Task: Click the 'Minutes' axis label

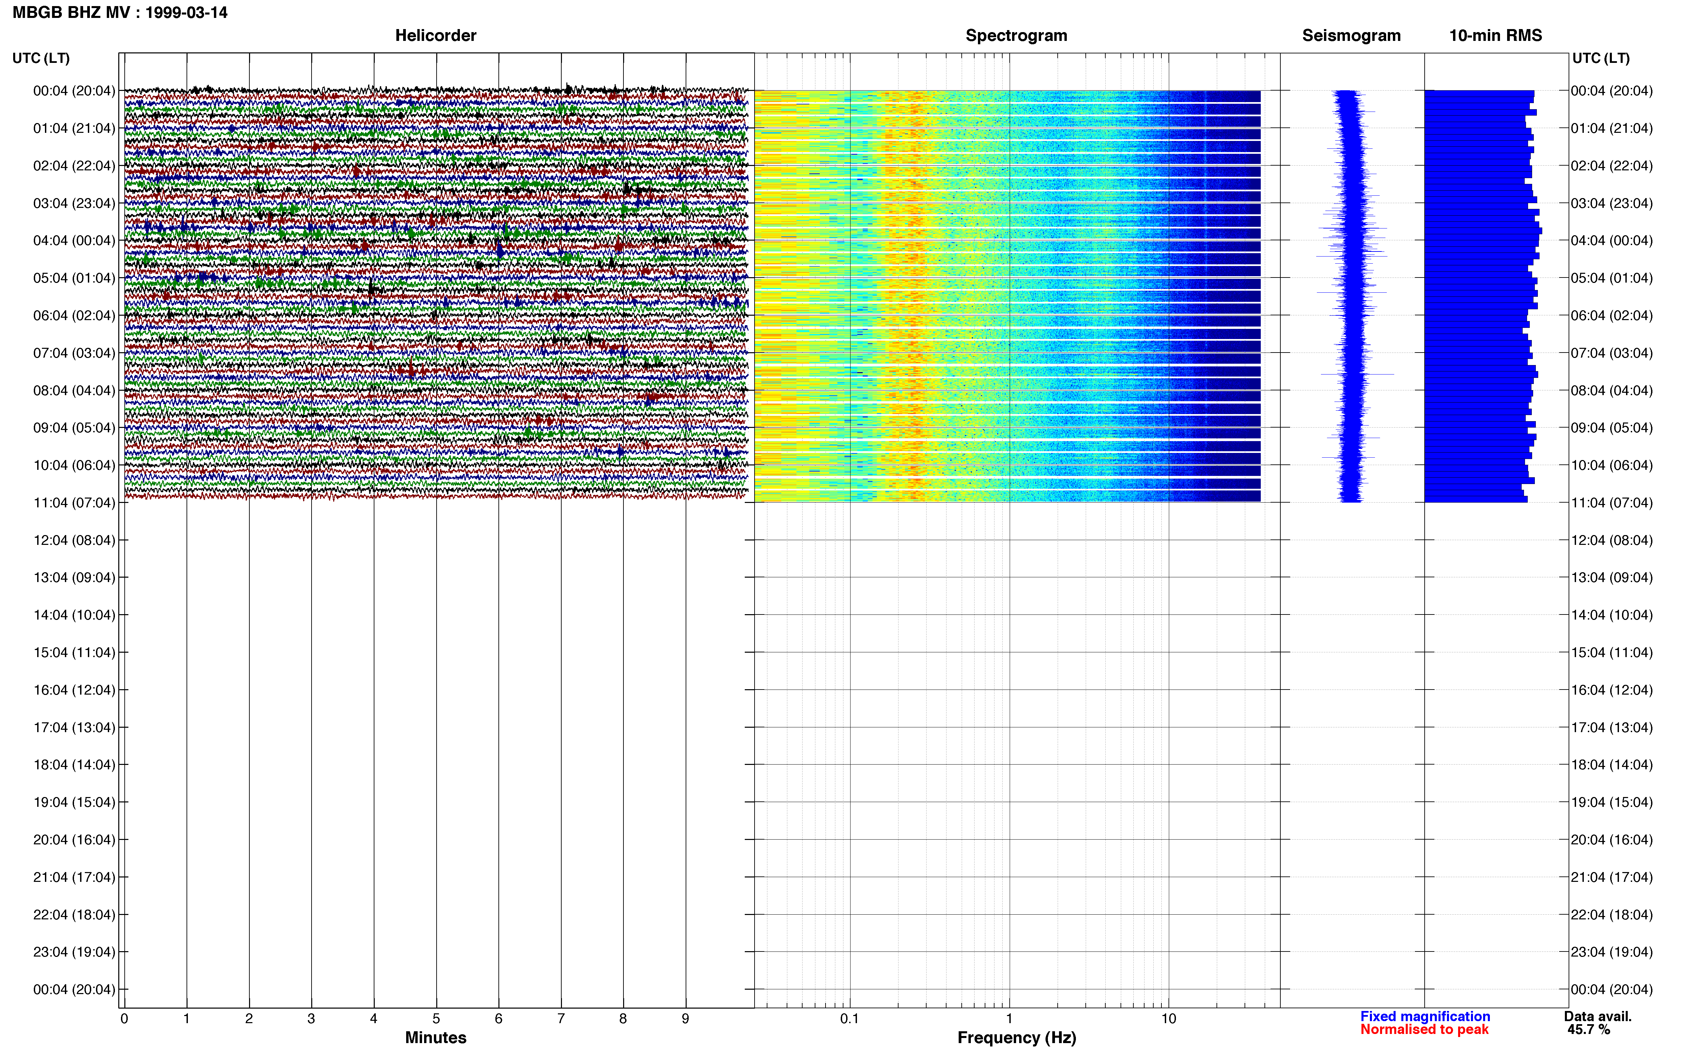Action: 436,1037
